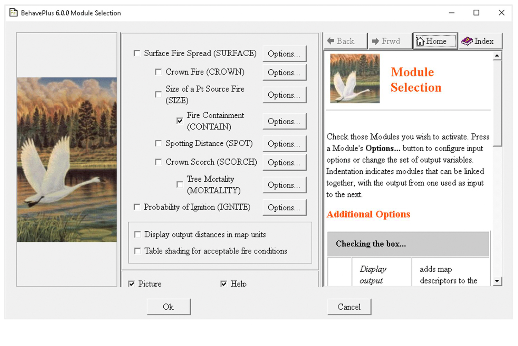Open Options for Crown Scorch
This screenshot has height=346, width=518.
point(284,162)
